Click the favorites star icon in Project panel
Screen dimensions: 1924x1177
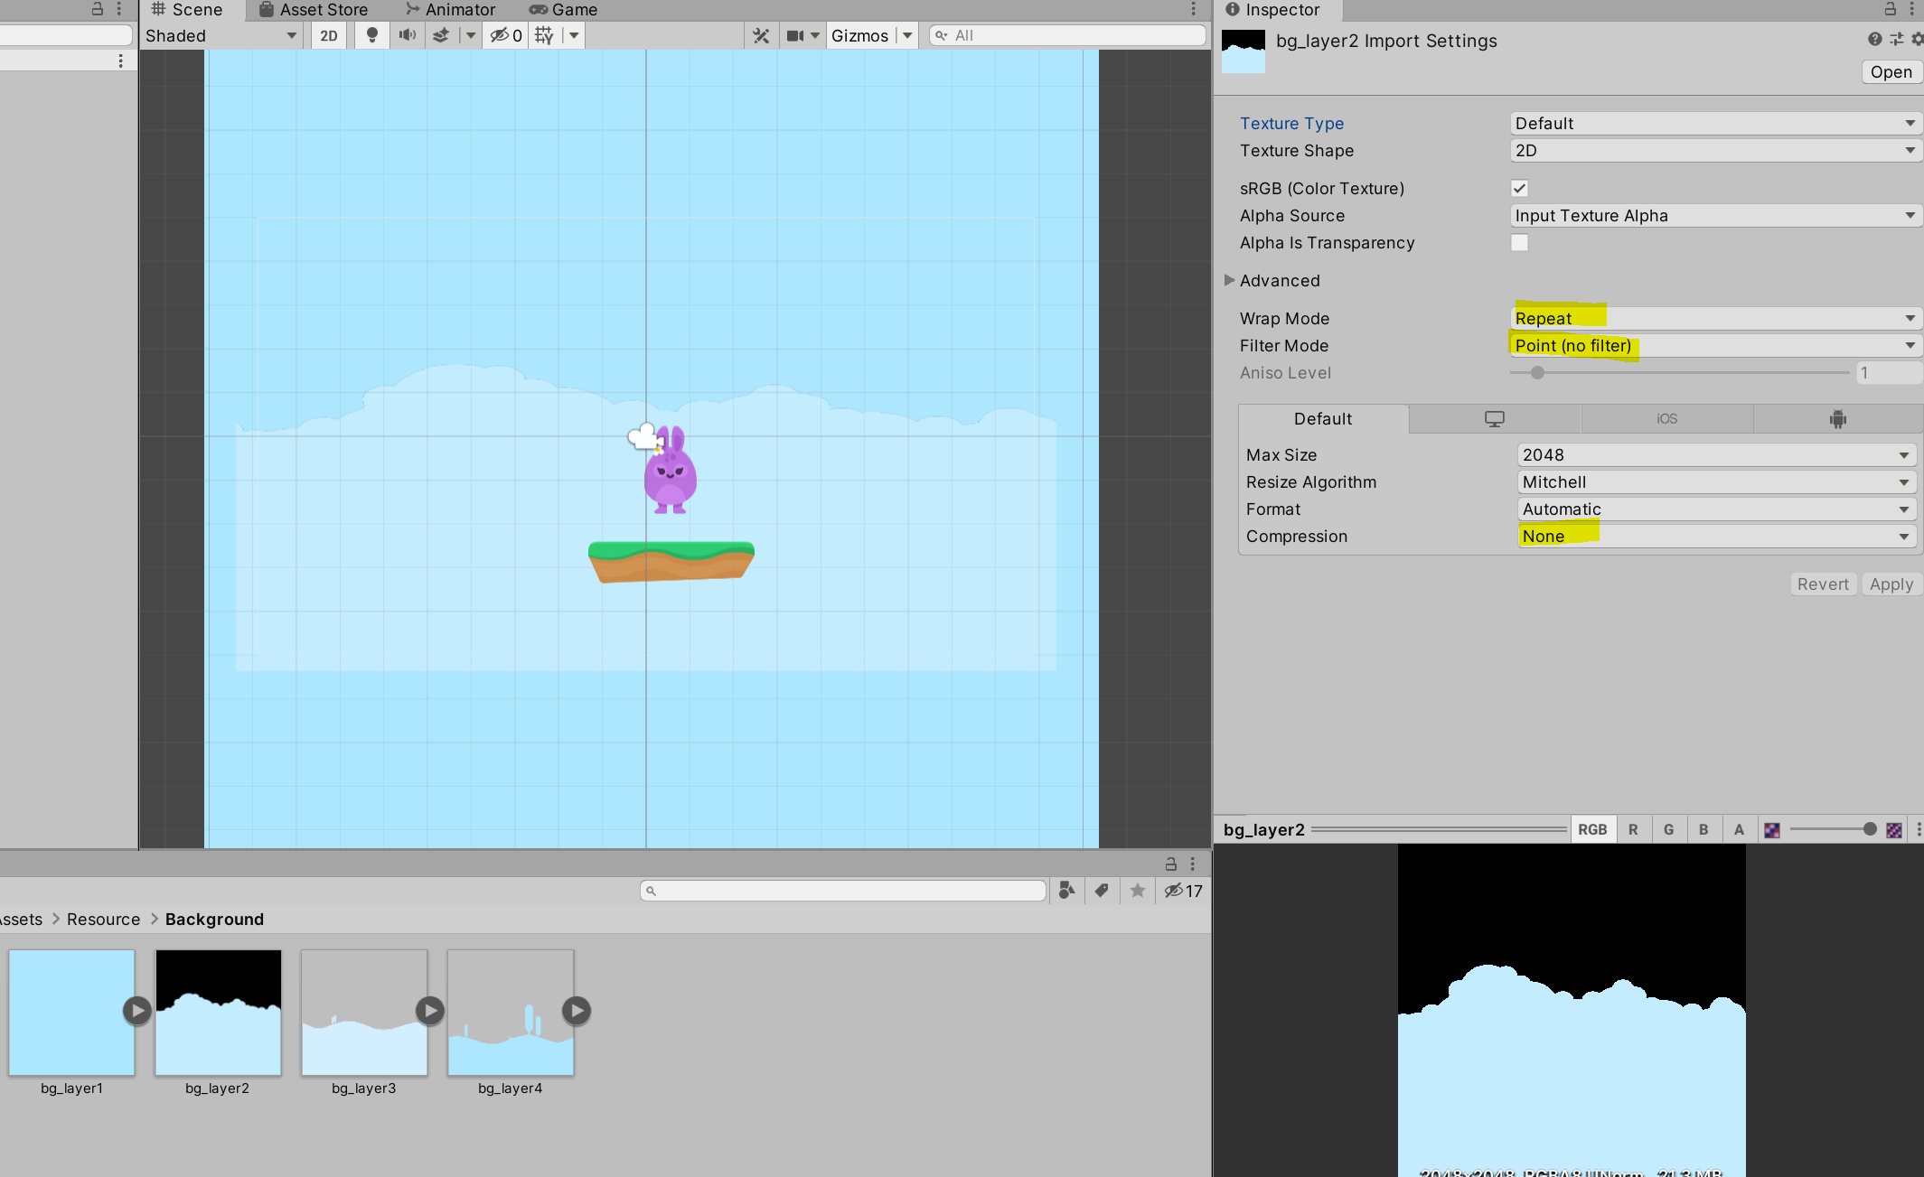pos(1137,891)
